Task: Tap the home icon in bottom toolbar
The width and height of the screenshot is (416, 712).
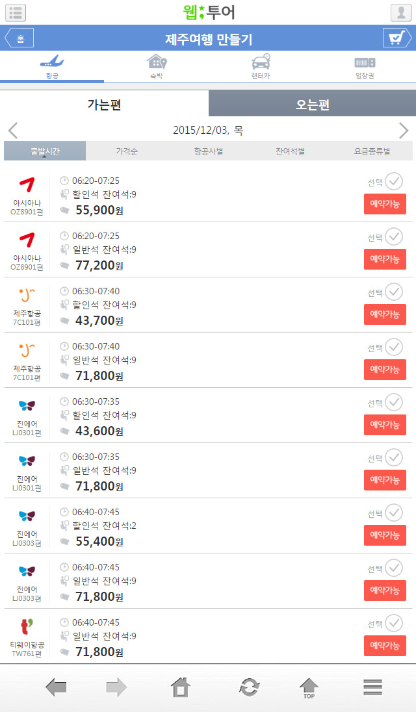Action: (180, 687)
